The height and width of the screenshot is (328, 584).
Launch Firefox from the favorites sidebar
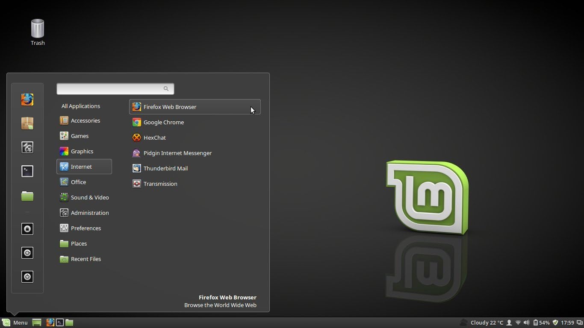[27, 100]
